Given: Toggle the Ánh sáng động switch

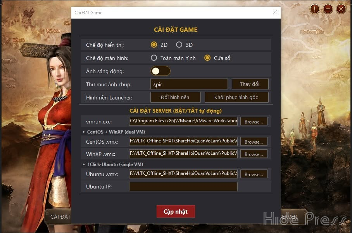Looking at the screenshot, I should (160, 71).
